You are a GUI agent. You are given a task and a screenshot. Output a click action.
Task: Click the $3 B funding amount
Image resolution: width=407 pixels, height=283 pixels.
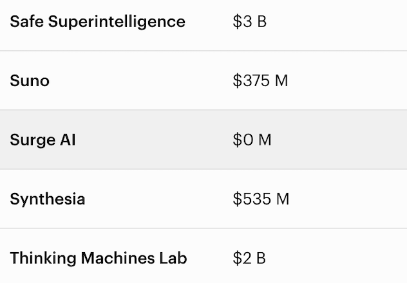[250, 22]
